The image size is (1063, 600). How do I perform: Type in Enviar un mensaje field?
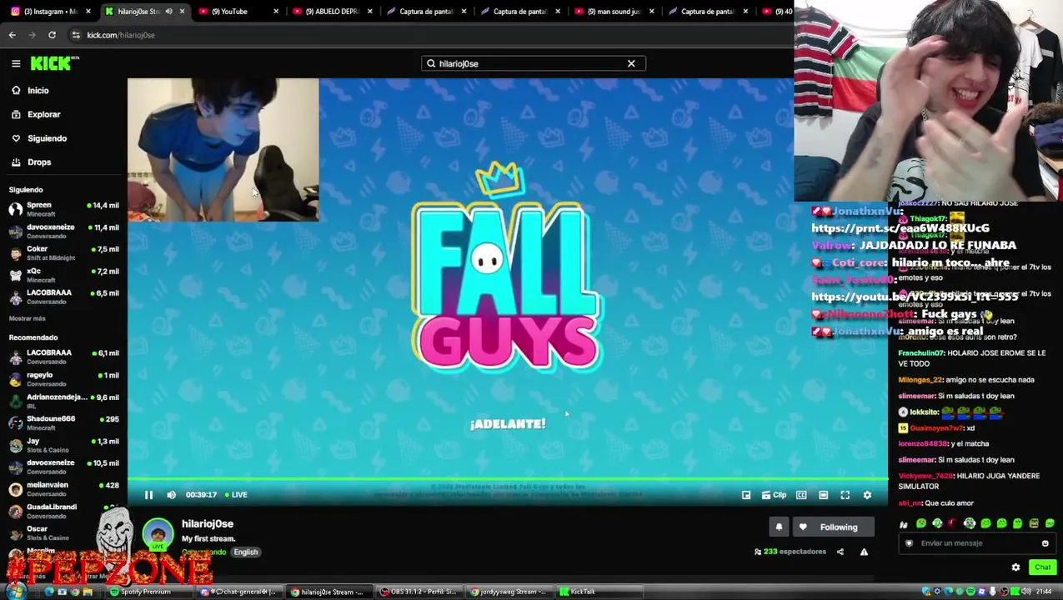(975, 543)
